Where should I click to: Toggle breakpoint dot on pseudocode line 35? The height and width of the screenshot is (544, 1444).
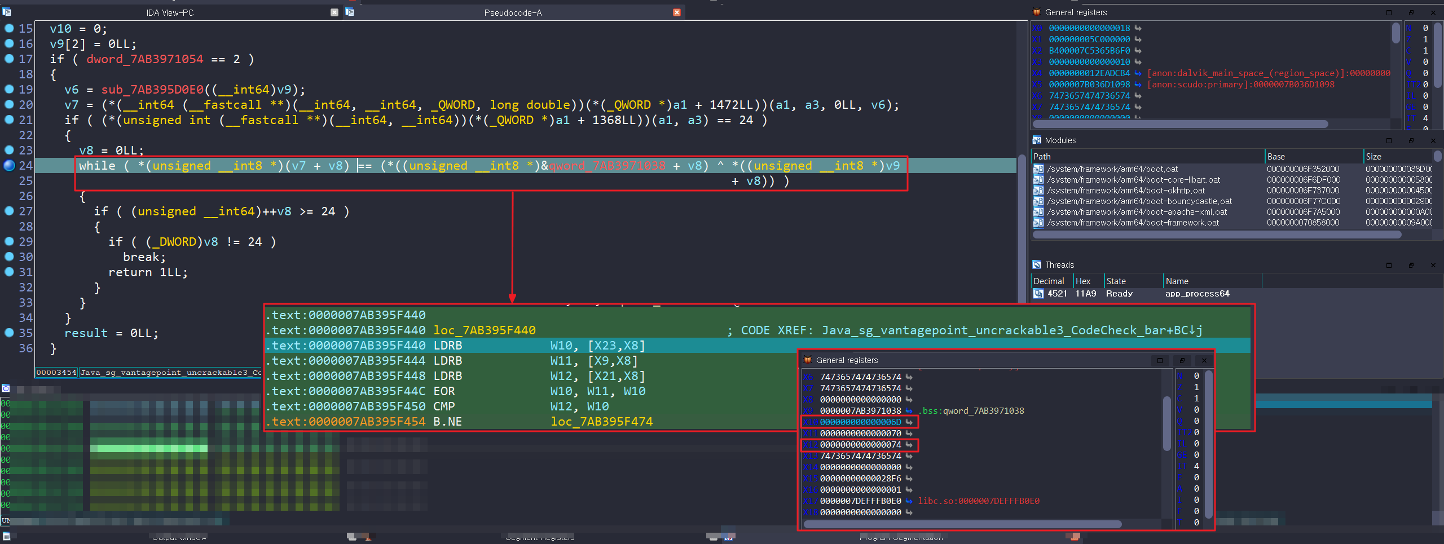9,333
